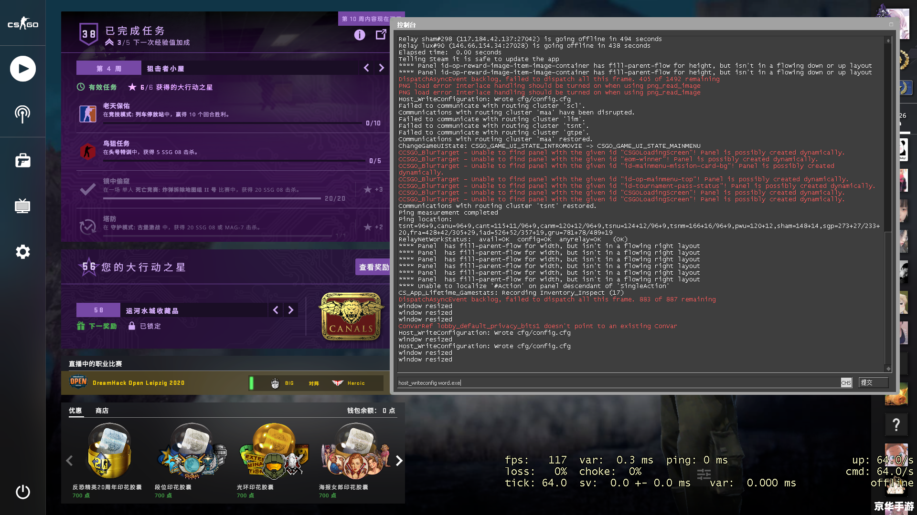917x515 pixels.
Task: Go to previous mission week arrow
Action: click(366, 68)
